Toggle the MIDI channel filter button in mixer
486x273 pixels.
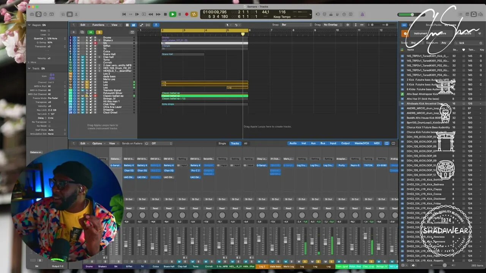[x=377, y=143]
